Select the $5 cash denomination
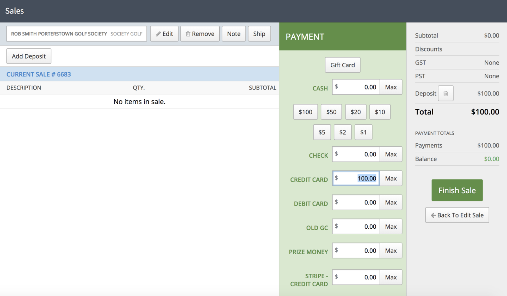 click(322, 132)
